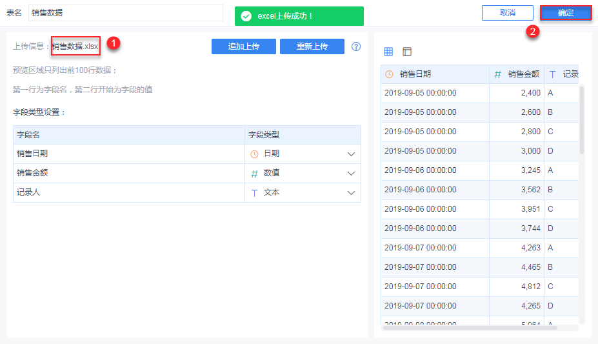Click the help question mark icon

tap(356, 46)
